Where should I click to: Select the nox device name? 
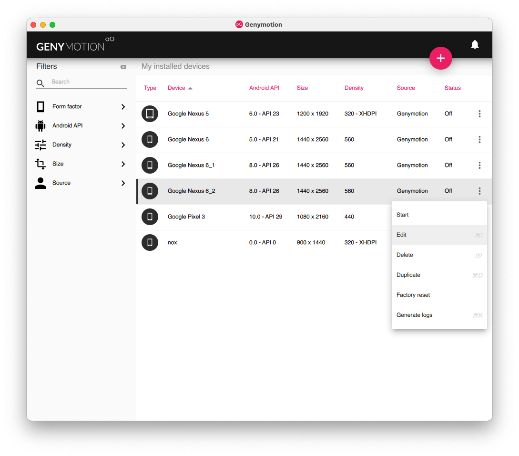pyautogui.click(x=172, y=243)
